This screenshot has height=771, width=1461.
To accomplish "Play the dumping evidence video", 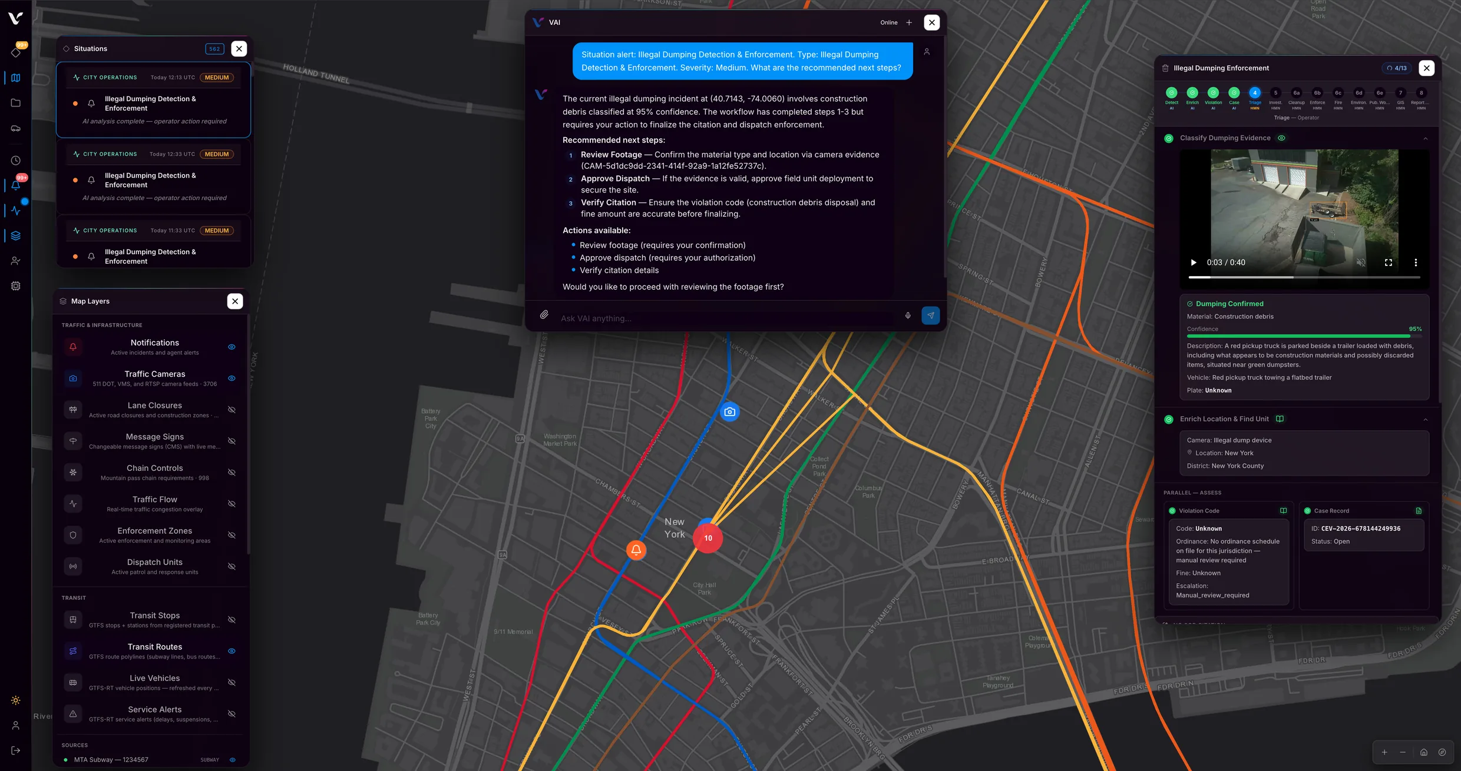I will [x=1194, y=262].
